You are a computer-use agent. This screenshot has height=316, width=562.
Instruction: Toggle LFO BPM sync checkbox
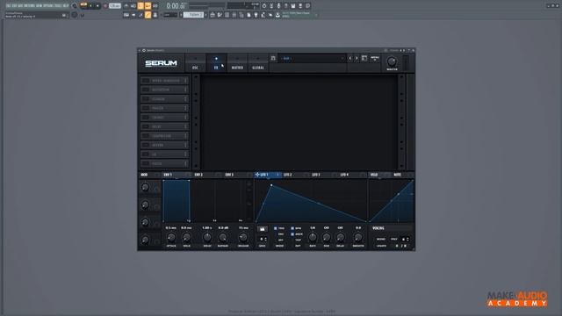[292, 228]
